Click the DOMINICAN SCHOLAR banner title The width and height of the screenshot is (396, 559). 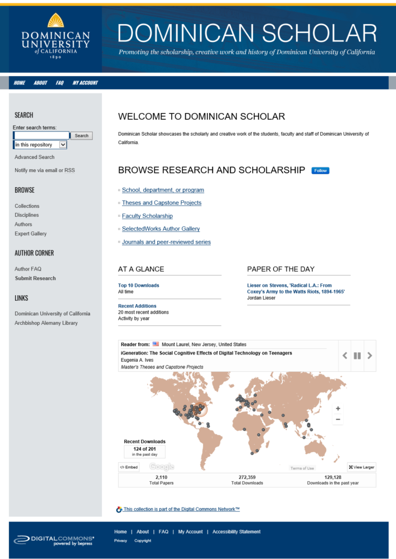[247, 33]
